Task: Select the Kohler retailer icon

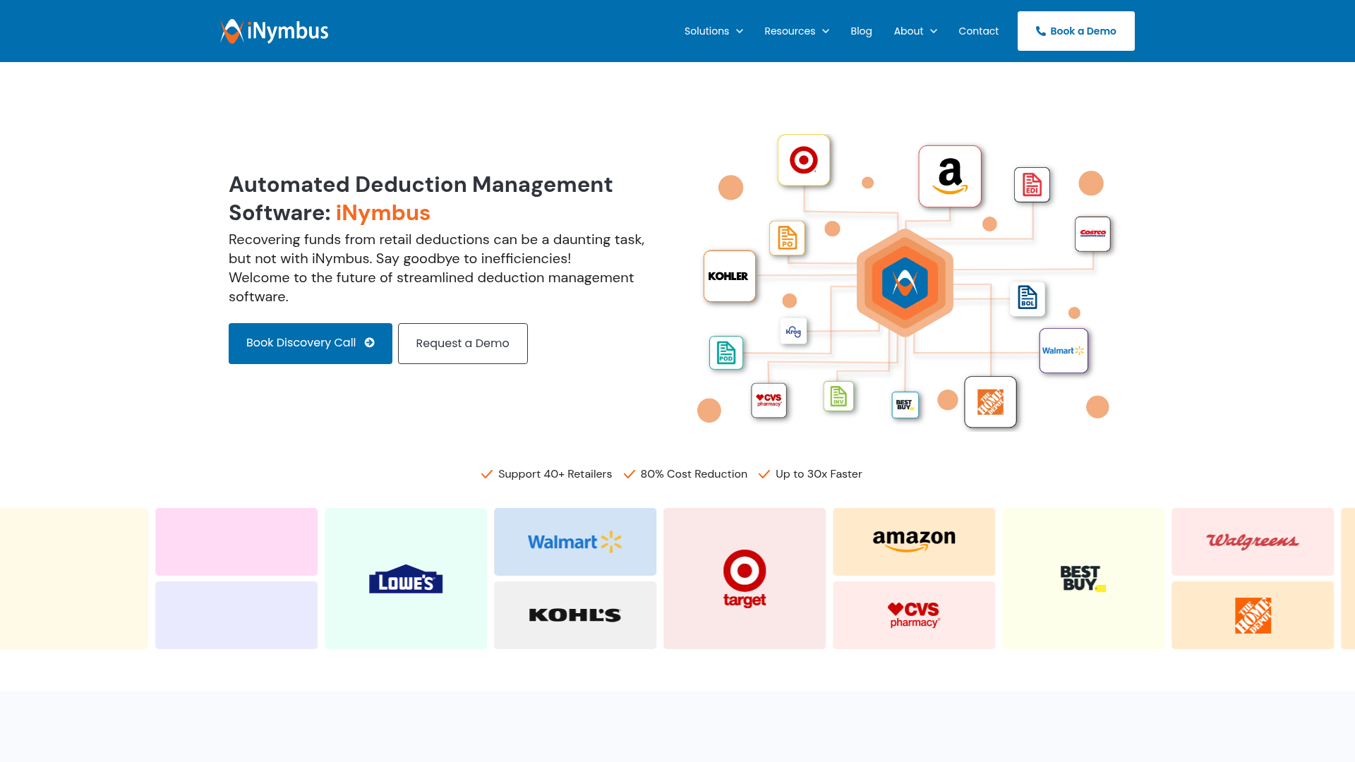Action: point(729,277)
